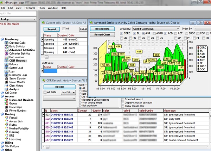Open the Tools menu

41,7
